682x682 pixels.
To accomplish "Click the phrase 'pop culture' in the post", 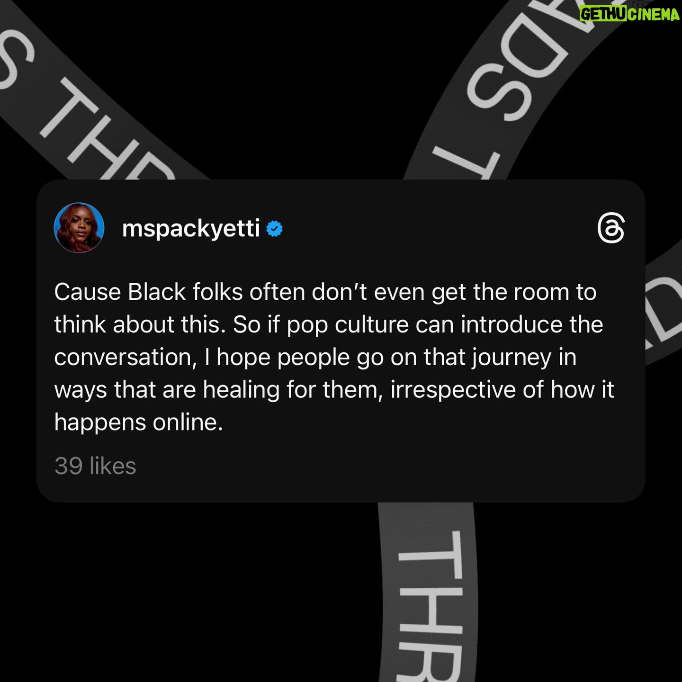I will [x=348, y=326].
